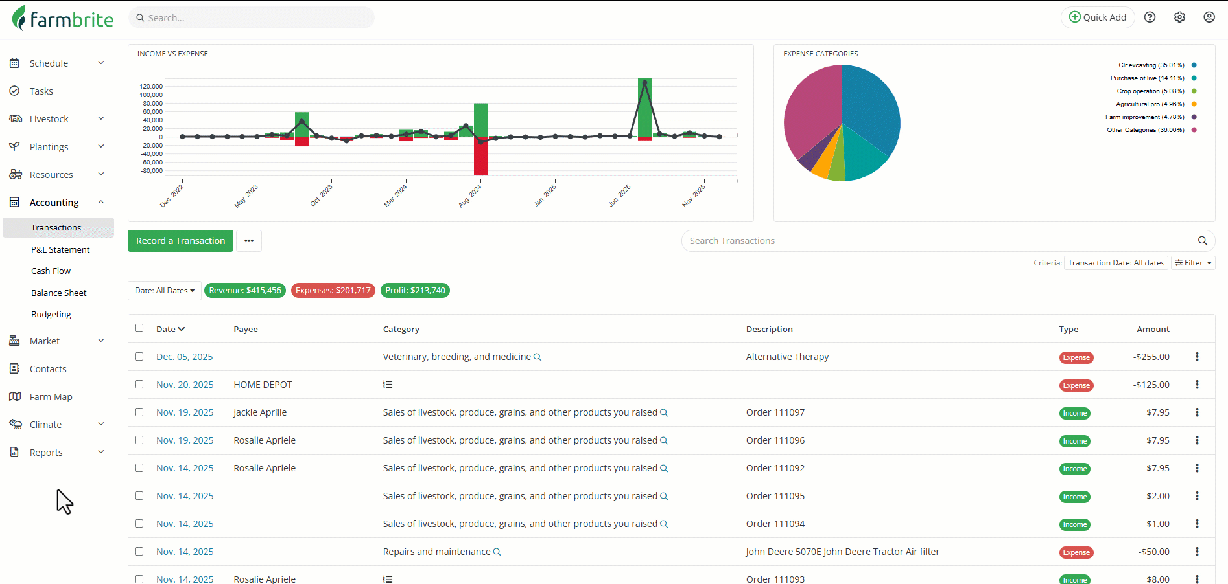Expand the Market menu chevron

(101, 341)
